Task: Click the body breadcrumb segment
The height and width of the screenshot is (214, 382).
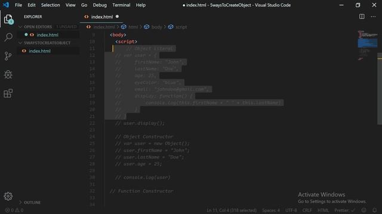Action: (x=156, y=27)
